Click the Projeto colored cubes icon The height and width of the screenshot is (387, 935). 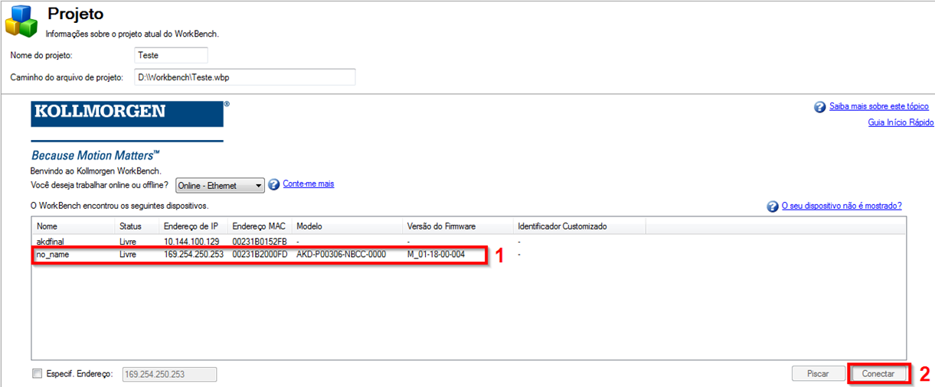[21, 21]
